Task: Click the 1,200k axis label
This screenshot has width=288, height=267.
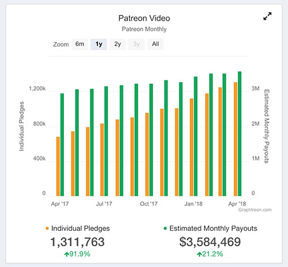Action: (37, 89)
